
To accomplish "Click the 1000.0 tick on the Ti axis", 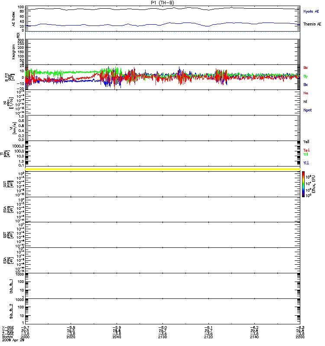I will tap(18, 146).
